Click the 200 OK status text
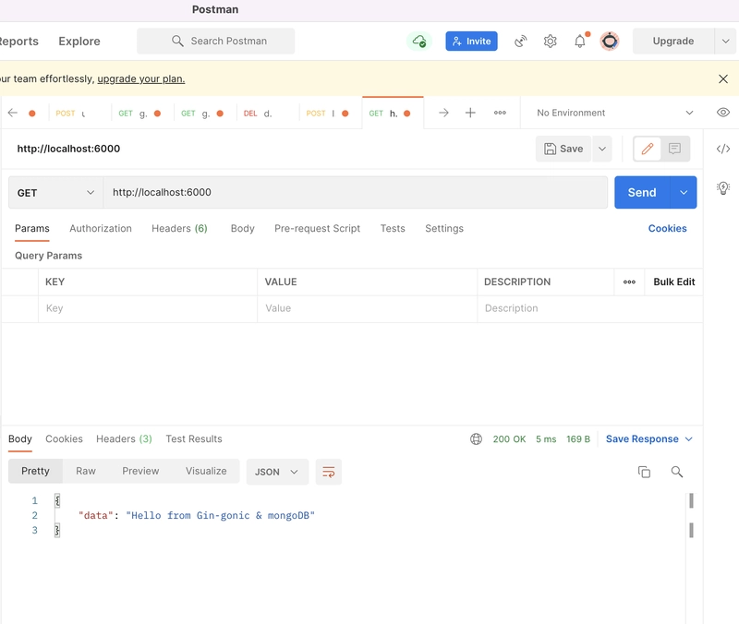Viewport: 739px width, 624px height. click(x=509, y=438)
